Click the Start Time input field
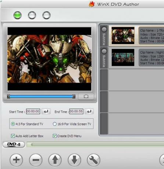This screenshot has height=169, width=164. [33, 111]
